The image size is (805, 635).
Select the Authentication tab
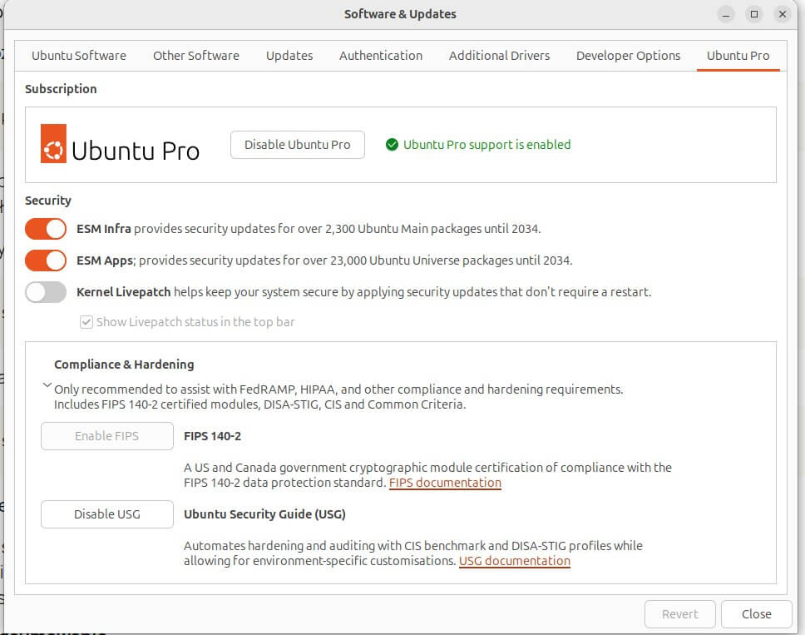380,56
